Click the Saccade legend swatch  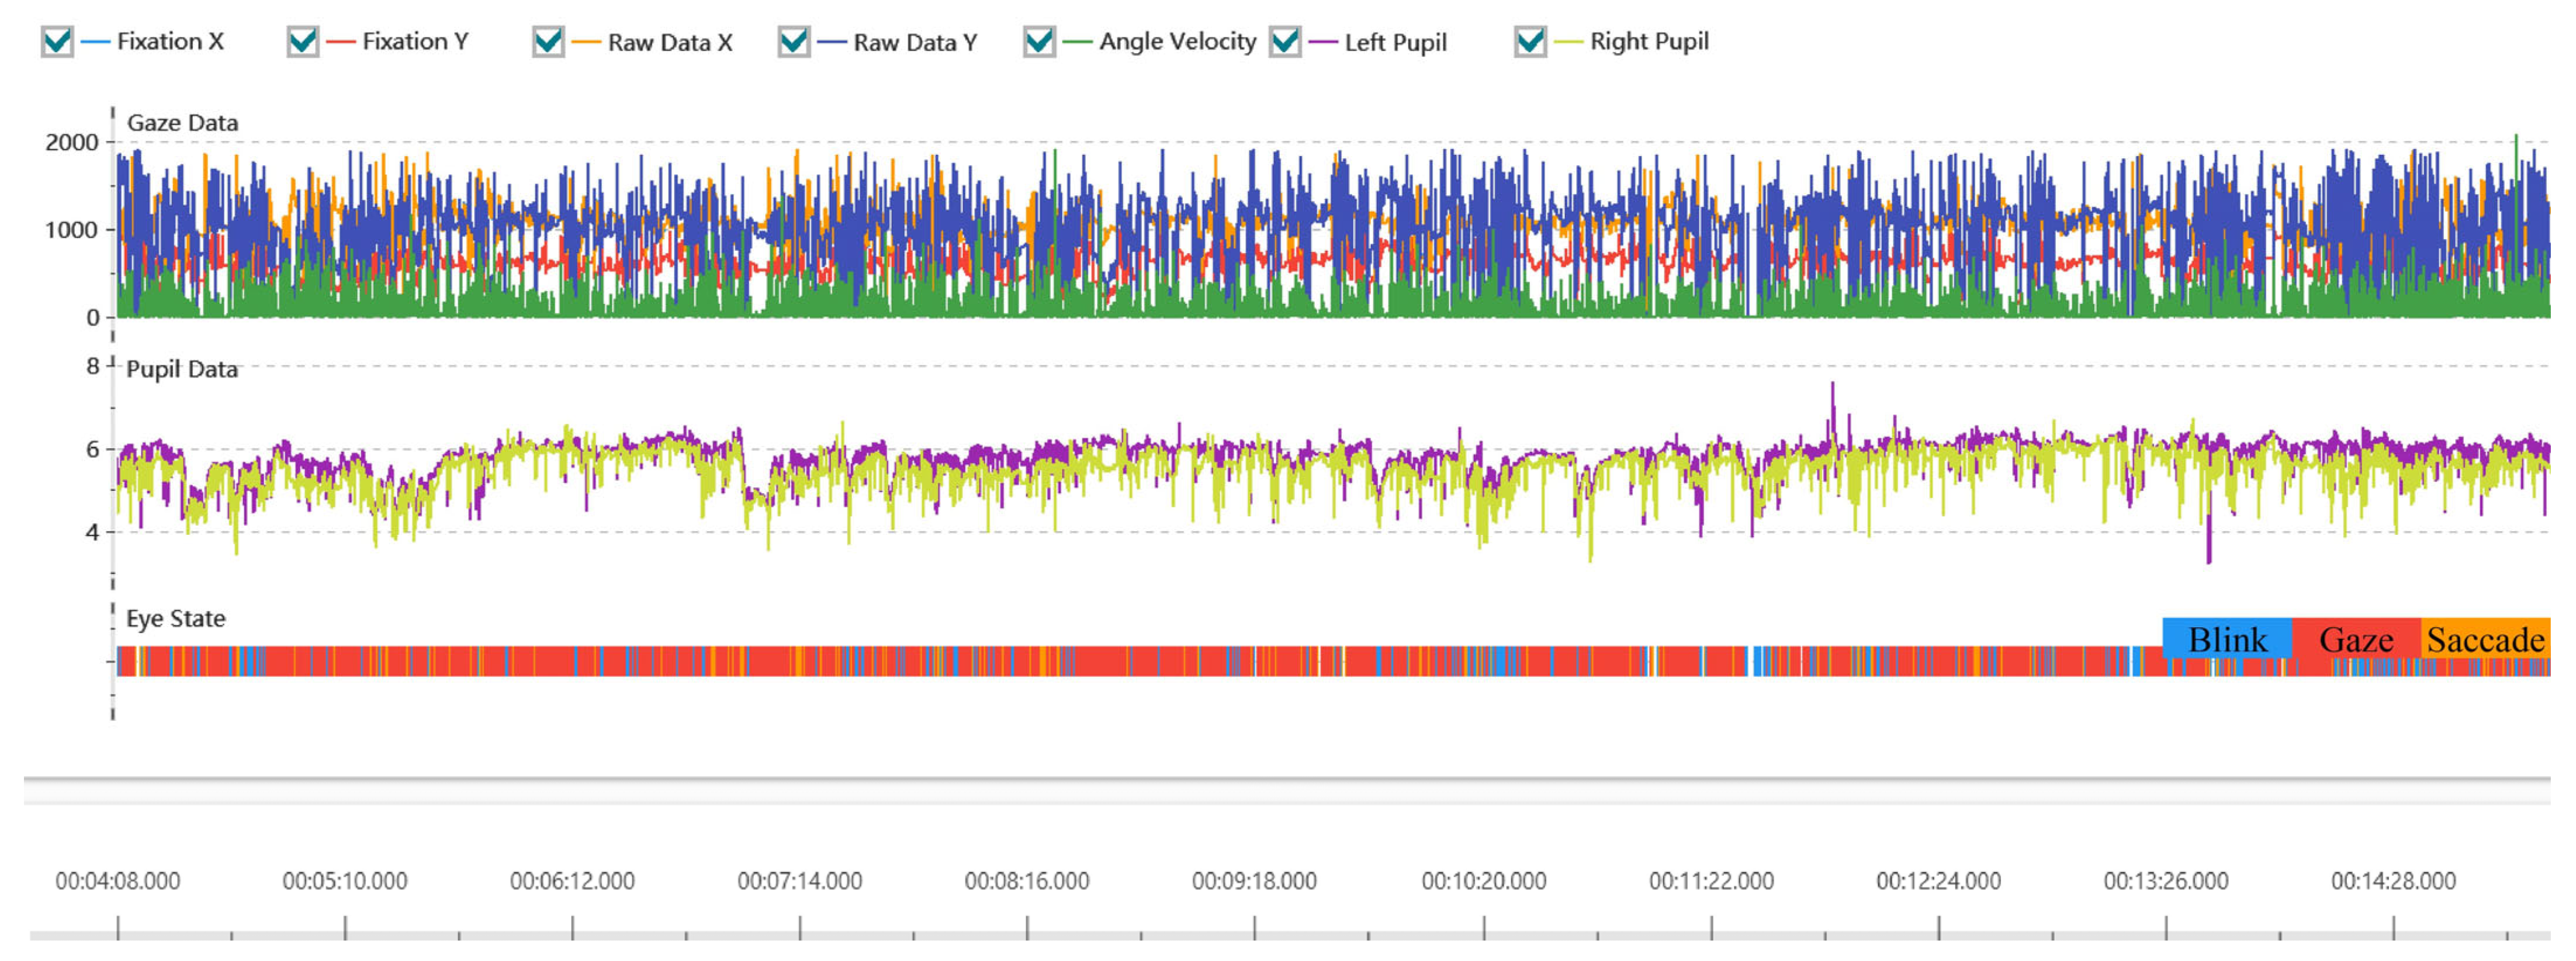(2485, 638)
